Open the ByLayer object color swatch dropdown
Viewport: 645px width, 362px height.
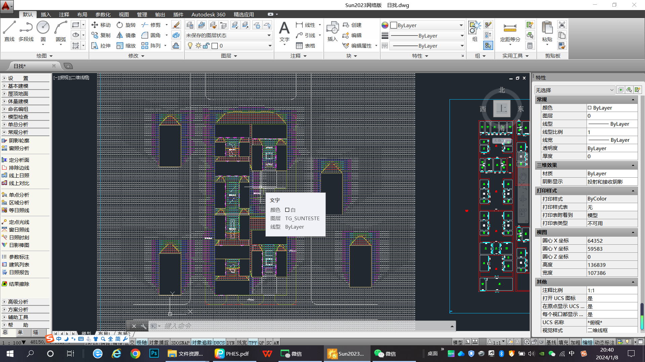[x=427, y=25]
